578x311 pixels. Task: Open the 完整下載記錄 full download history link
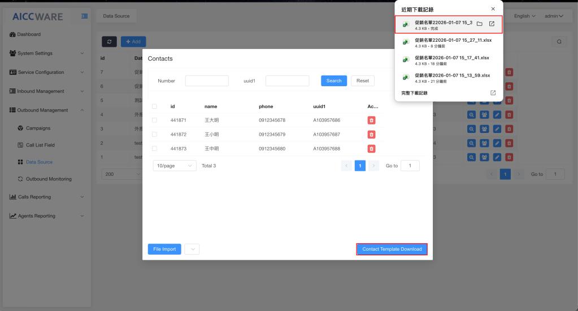click(414, 93)
